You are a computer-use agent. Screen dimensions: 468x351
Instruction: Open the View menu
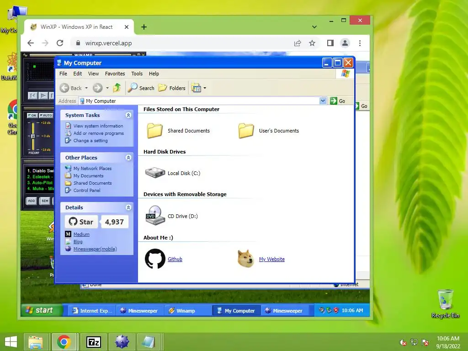pyautogui.click(x=93, y=74)
